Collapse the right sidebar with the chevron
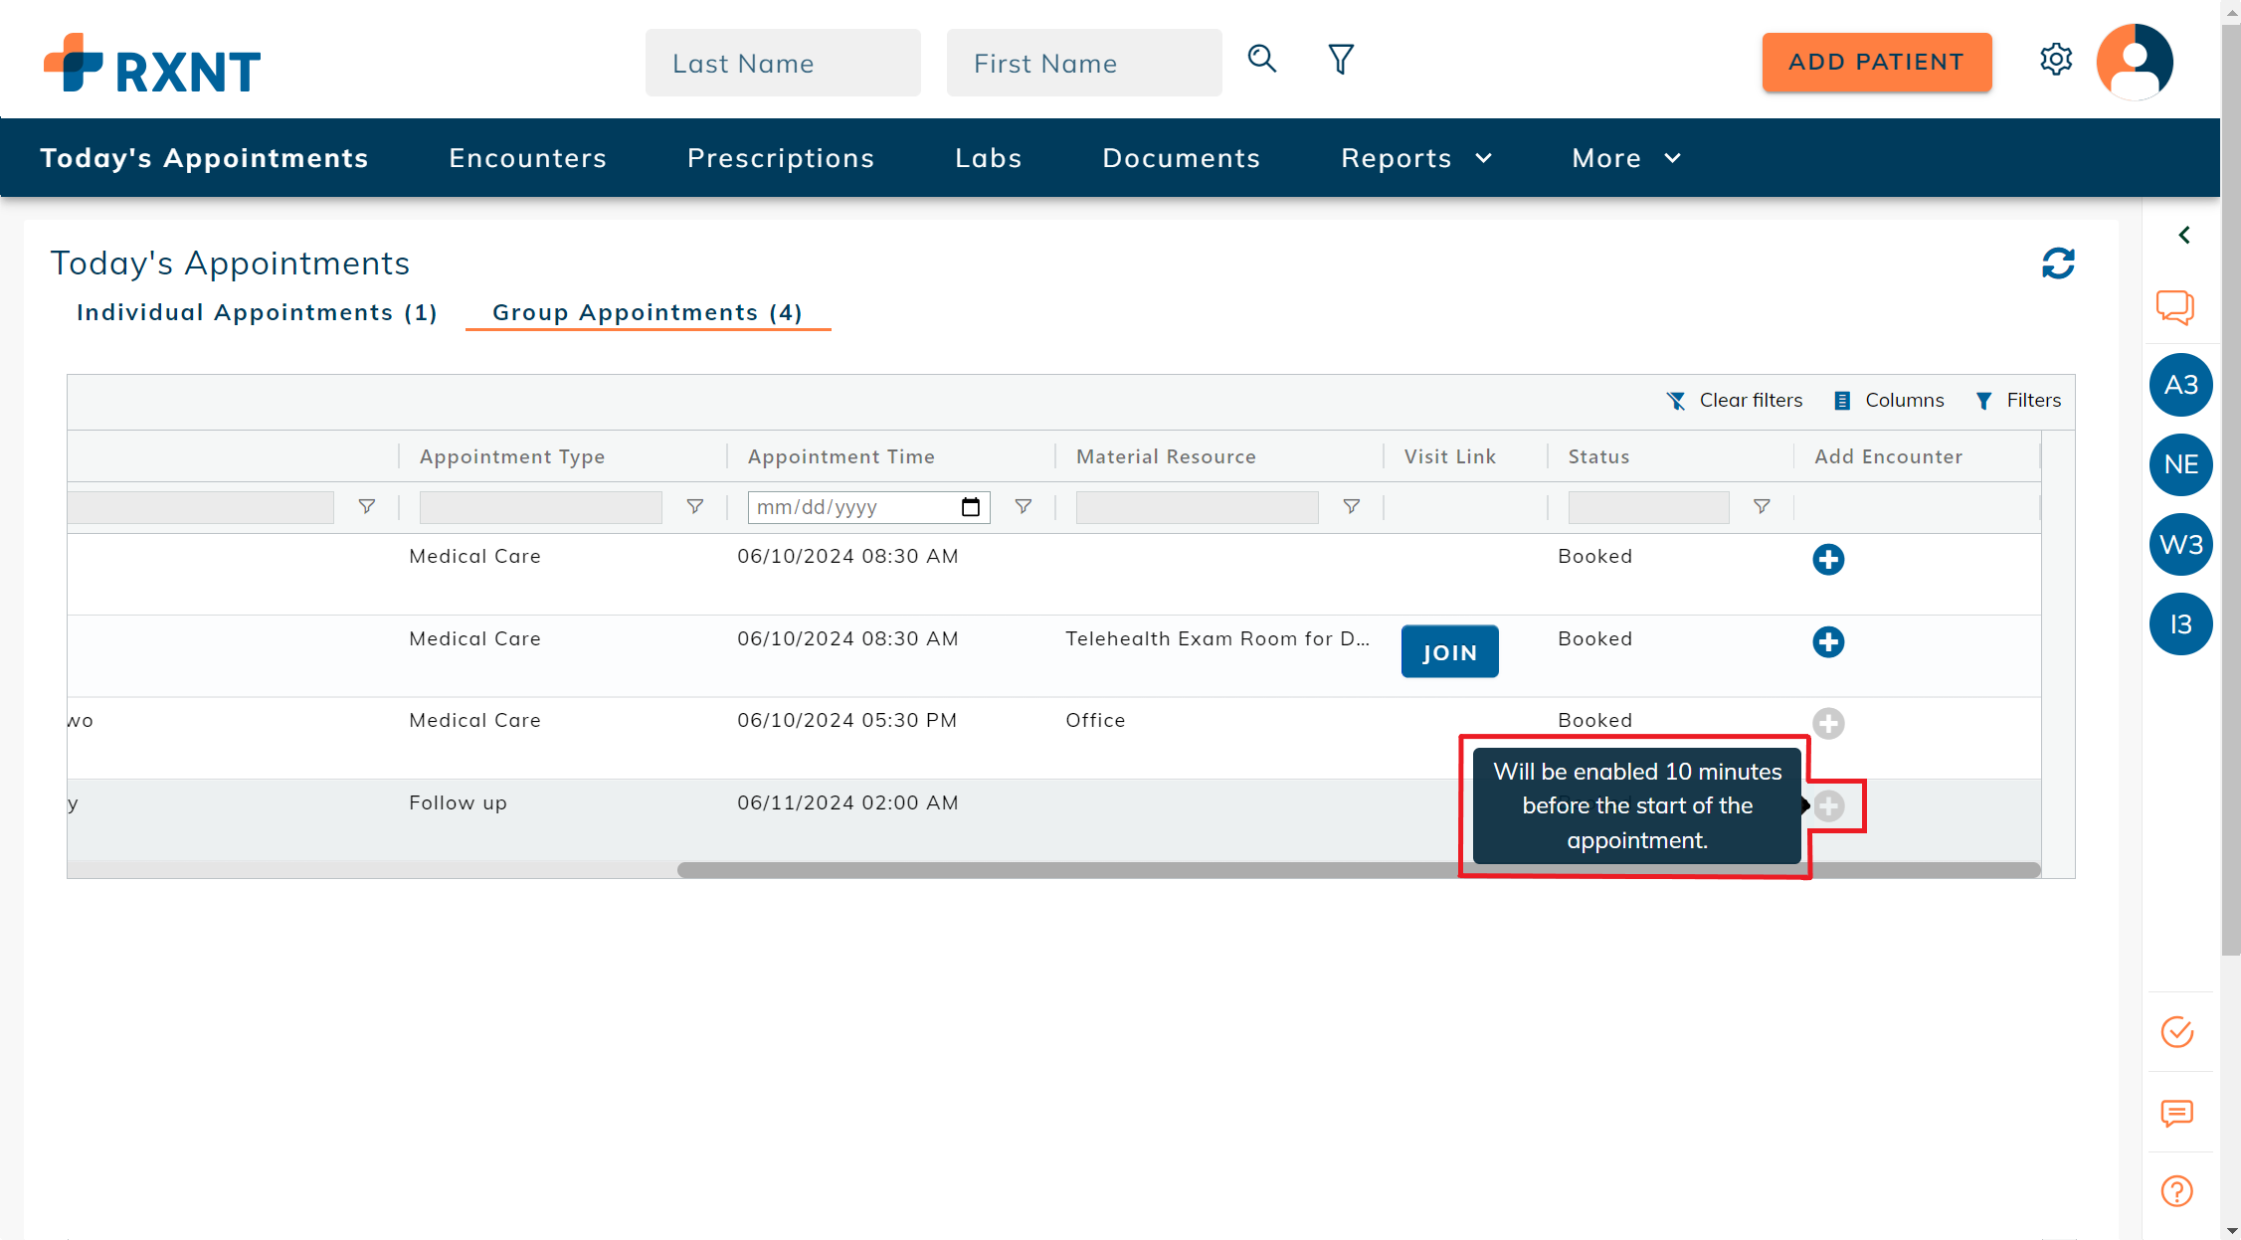 pos(2184,236)
